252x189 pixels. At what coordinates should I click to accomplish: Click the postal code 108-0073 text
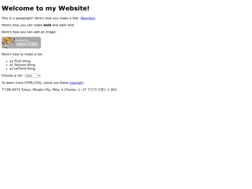13,90
